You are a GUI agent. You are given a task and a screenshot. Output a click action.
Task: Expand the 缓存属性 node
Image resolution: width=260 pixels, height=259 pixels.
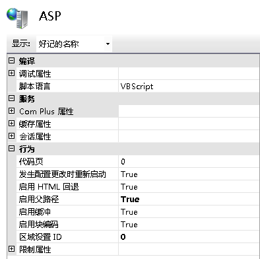tap(11, 124)
